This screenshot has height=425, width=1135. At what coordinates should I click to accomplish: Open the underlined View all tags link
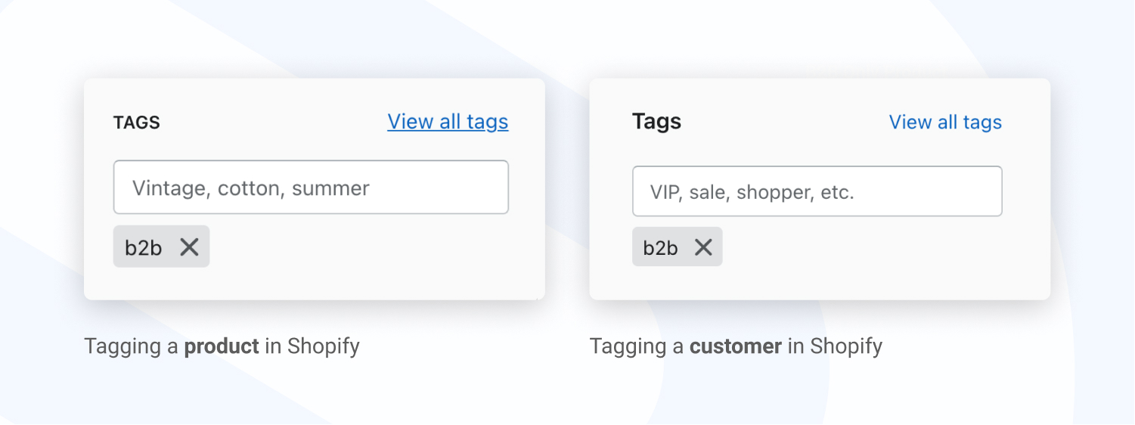448,122
